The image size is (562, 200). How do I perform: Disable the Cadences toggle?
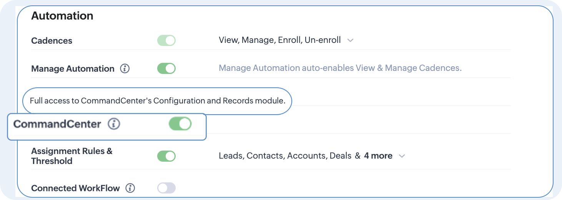(166, 40)
